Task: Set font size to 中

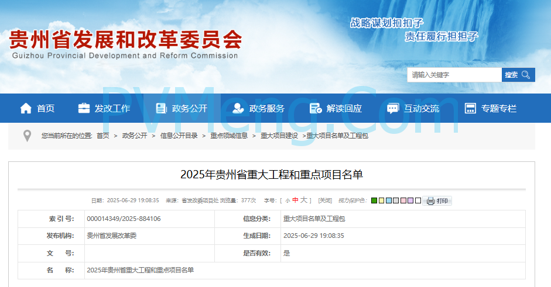Action: [295, 200]
